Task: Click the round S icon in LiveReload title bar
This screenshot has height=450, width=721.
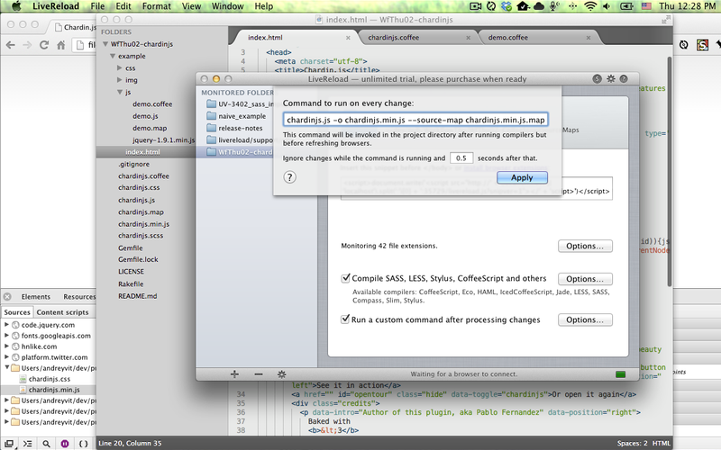Action: [597, 78]
